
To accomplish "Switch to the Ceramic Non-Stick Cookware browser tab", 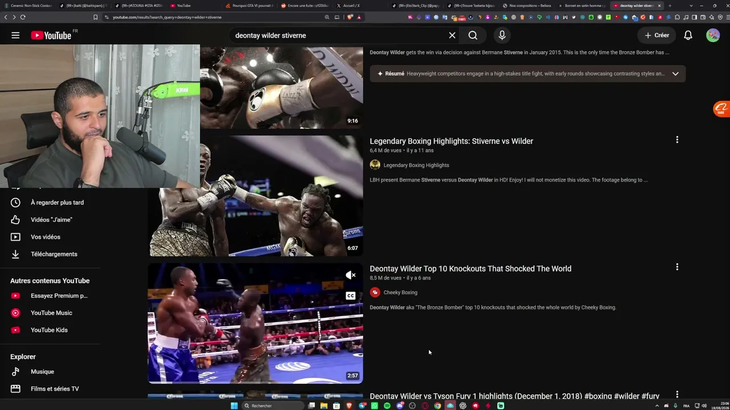I will tap(28, 6).
